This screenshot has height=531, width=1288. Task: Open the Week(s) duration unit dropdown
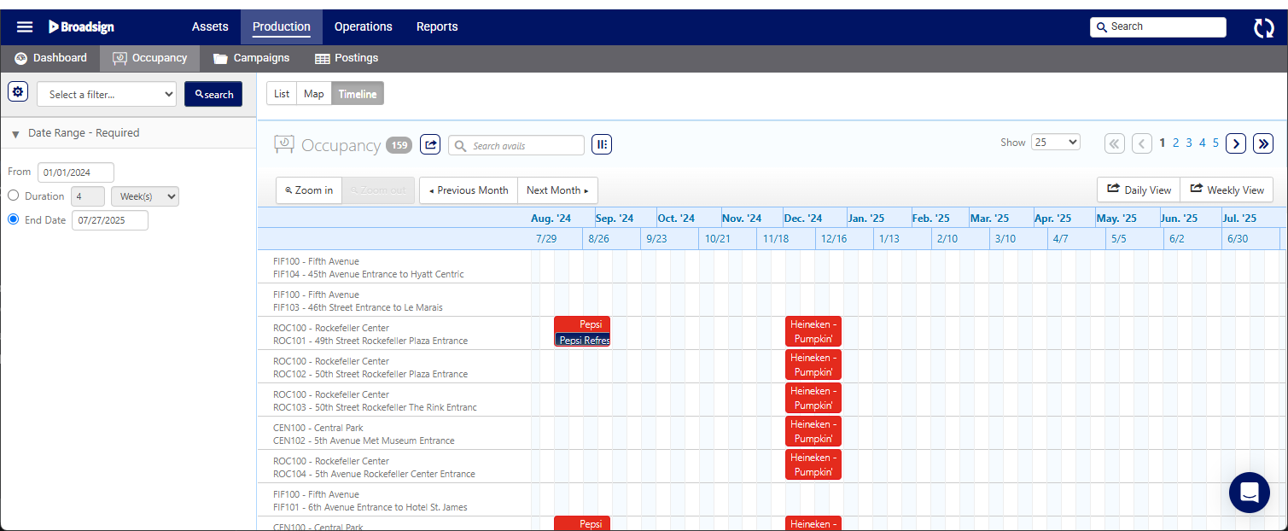pyautogui.click(x=145, y=196)
